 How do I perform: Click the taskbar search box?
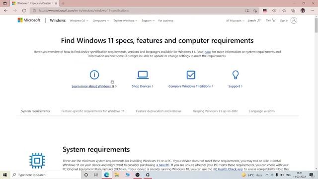pyautogui.click(x=45, y=175)
